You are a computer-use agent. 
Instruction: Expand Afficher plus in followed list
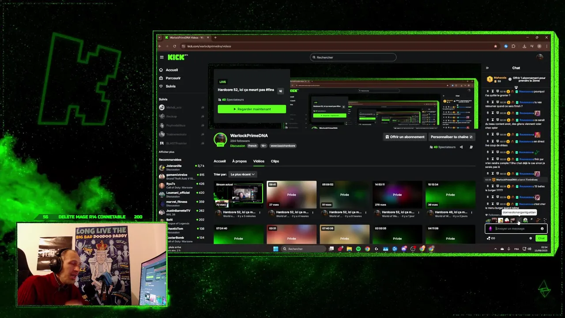[166, 152]
